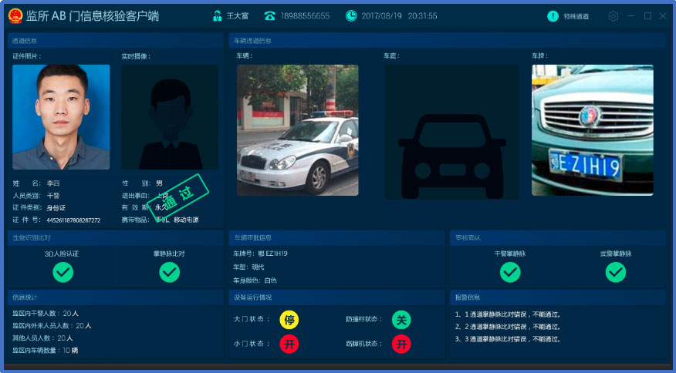This screenshot has width=676, height=373.
Task: Click the 信息统计 panel header
Action: click(115, 297)
